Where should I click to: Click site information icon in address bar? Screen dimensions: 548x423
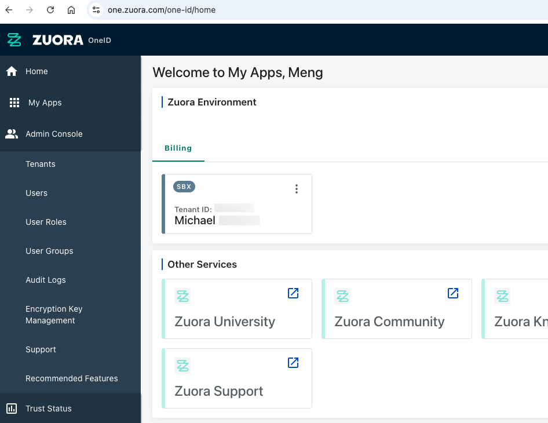tap(96, 10)
